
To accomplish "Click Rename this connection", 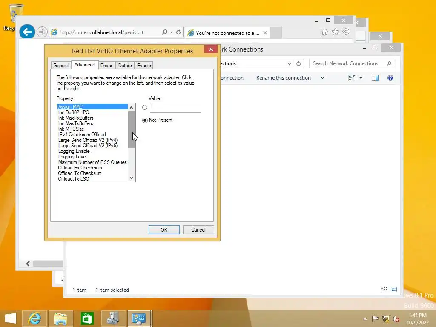I will coord(283,78).
